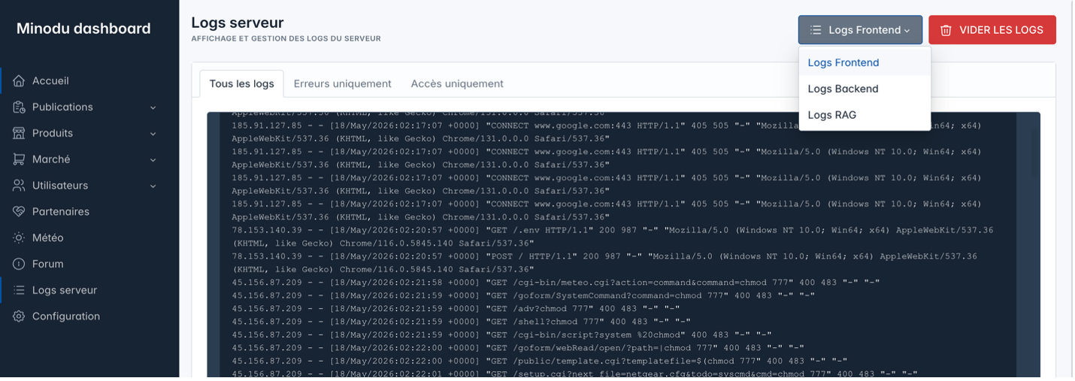Click the Publications sidebar icon
The image size is (1075, 381).
(19, 107)
